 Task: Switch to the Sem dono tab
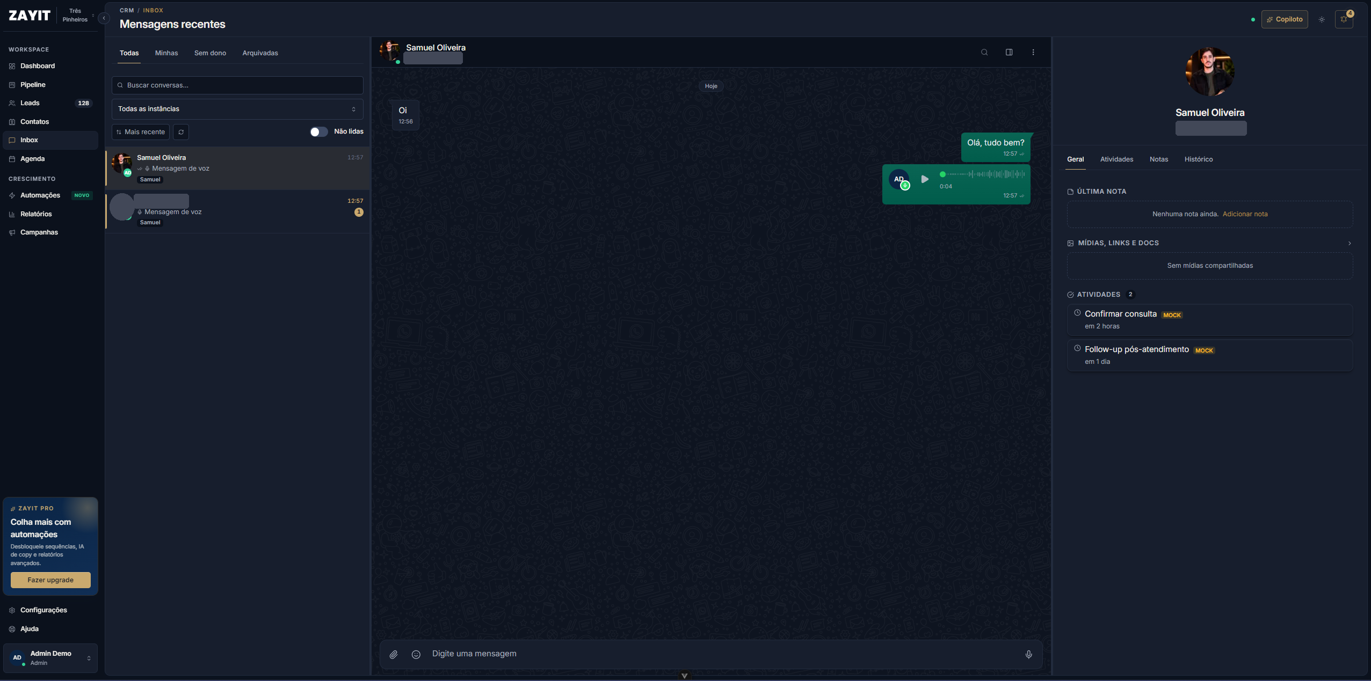[x=210, y=53]
